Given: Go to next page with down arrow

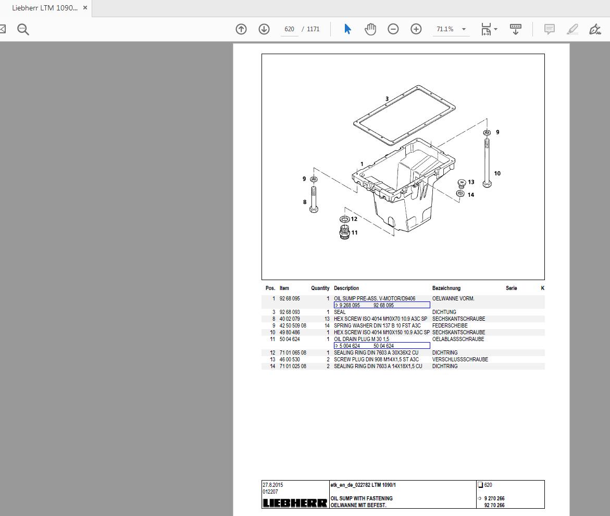Looking at the screenshot, I should coord(264,29).
